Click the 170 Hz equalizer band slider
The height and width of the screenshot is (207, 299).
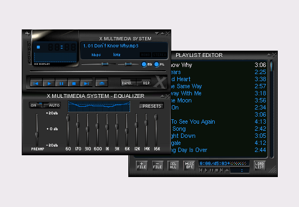point(77,130)
